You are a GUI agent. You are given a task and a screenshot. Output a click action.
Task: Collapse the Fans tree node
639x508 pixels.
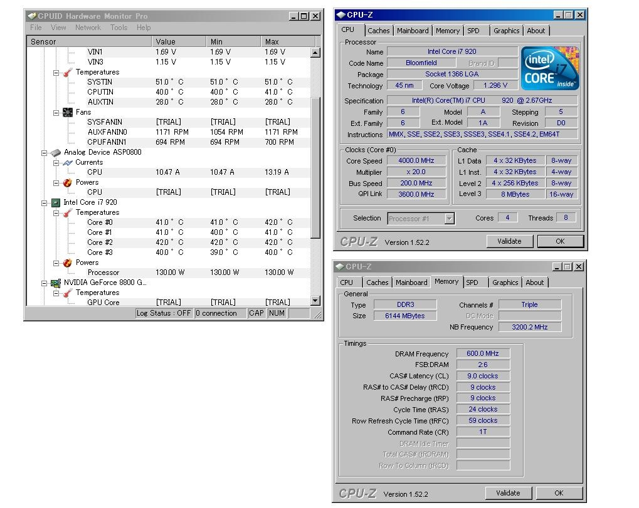pos(56,113)
